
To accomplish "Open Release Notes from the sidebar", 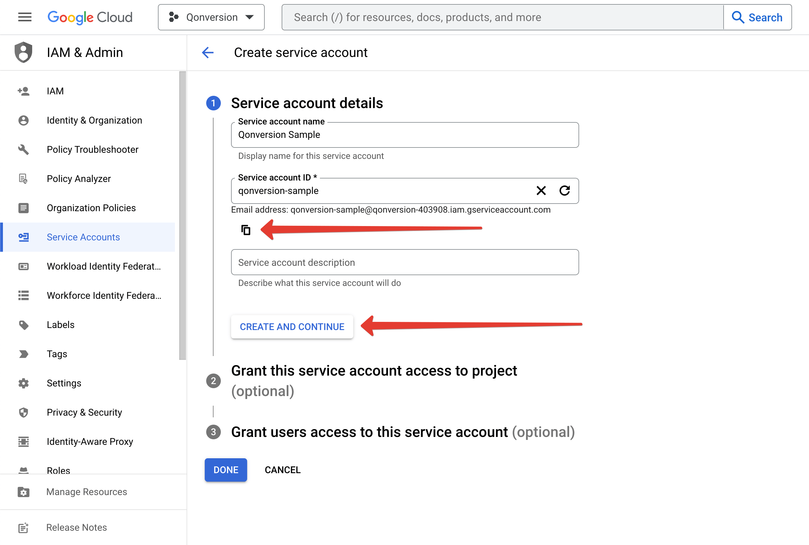I will (76, 527).
